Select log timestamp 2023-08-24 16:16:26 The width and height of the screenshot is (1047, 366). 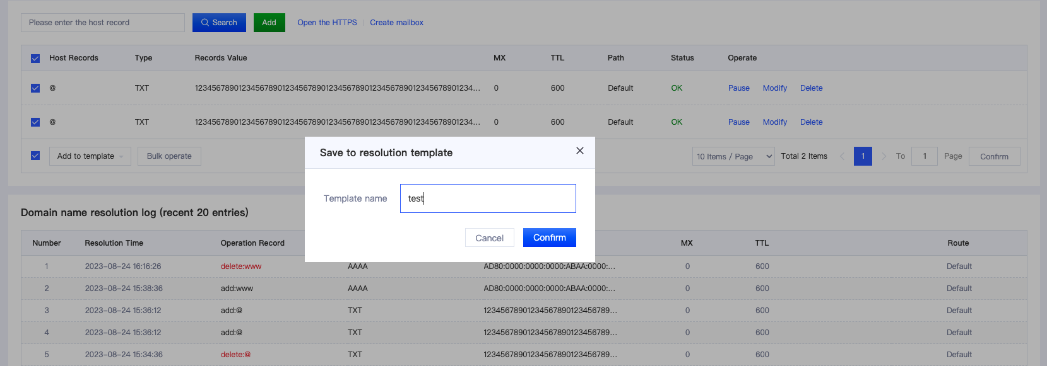(x=123, y=266)
